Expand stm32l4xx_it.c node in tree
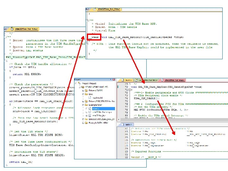The height and width of the screenshot is (171, 228). click(87, 116)
